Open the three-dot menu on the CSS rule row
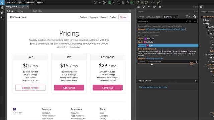The width and height of the screenshot is (214, 120). pos(196,62)
